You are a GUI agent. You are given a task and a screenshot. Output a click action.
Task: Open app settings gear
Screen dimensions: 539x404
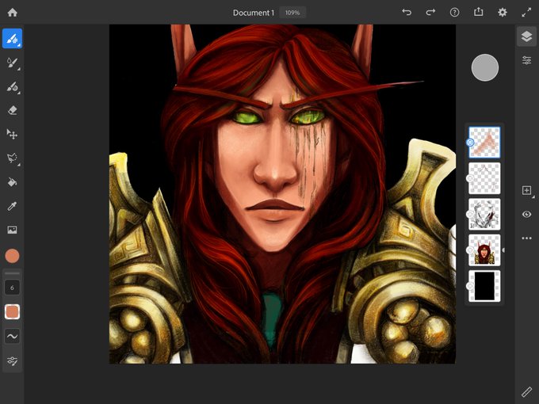[503, 13]
